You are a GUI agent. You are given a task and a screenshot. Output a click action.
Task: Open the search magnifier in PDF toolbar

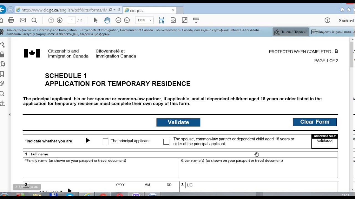(34, 20)
